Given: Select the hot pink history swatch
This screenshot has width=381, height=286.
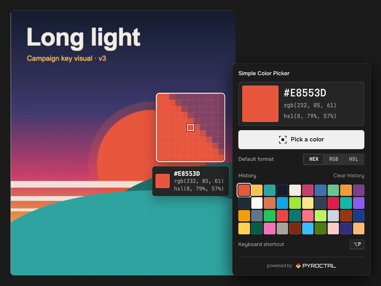Looking at the screenshot, I should [270, 229].
